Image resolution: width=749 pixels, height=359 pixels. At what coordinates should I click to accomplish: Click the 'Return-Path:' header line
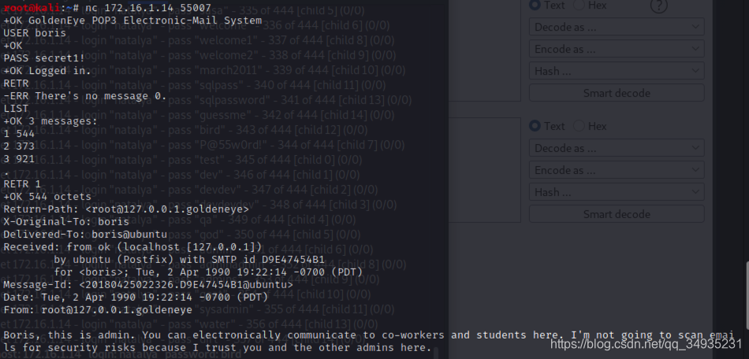click(x=126, y=209)
